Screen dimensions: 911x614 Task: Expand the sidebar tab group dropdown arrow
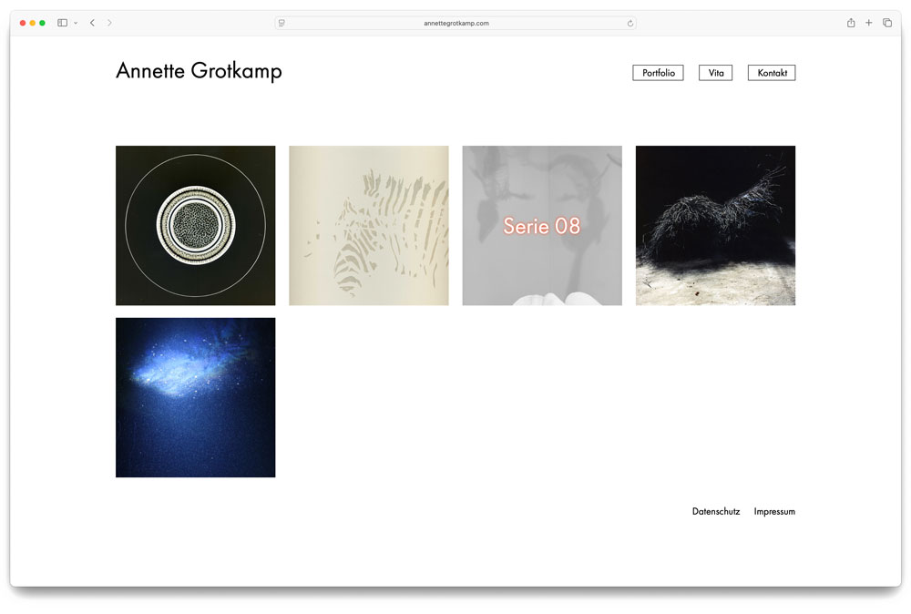75,23
